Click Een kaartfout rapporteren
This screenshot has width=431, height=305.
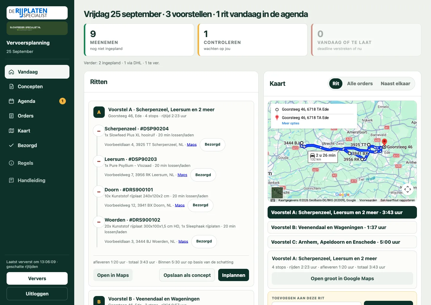398,200
